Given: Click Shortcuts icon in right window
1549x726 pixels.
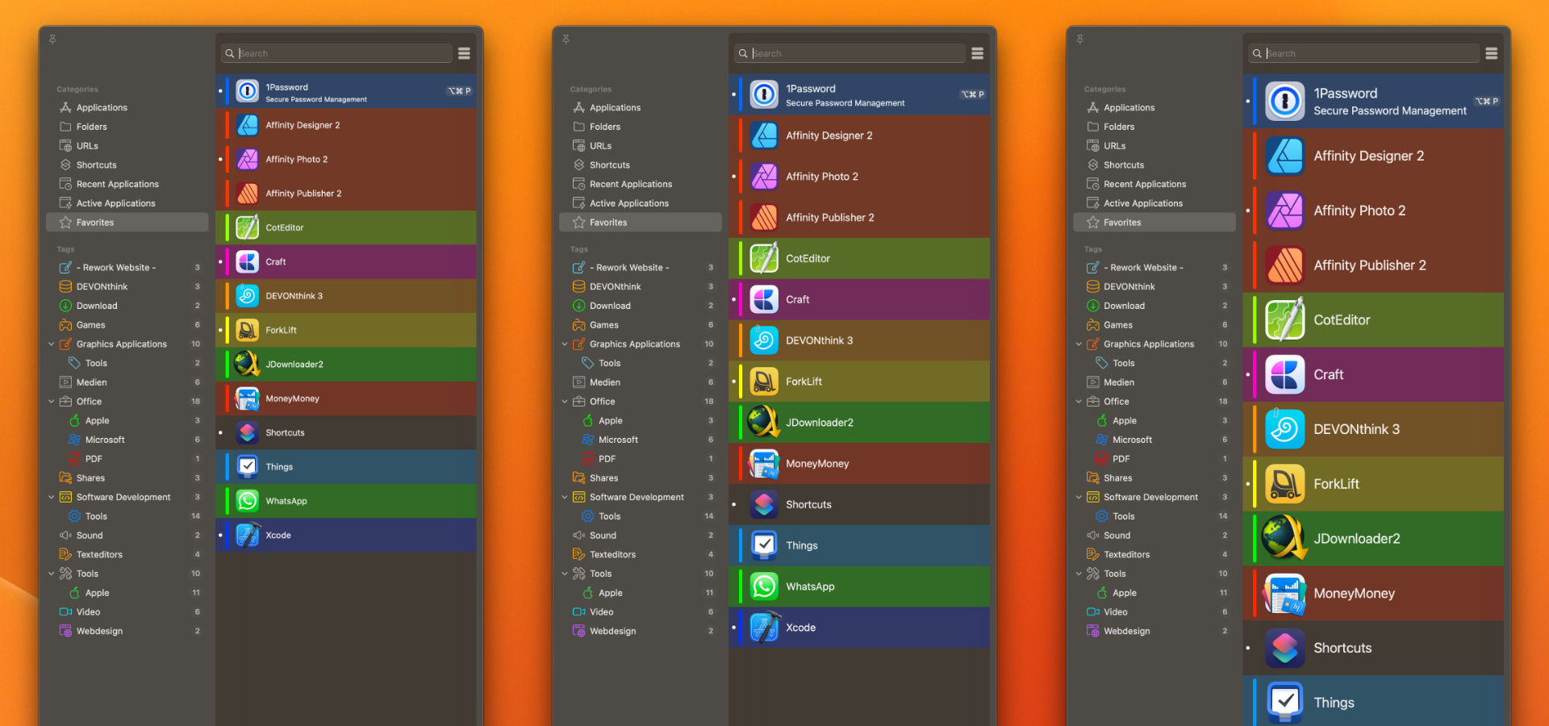Looking at the screenshot, I should [1285, 648].
